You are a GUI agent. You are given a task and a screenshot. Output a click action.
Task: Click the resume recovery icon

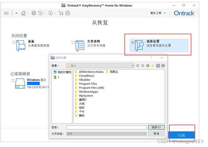click(x=41, y=13)
